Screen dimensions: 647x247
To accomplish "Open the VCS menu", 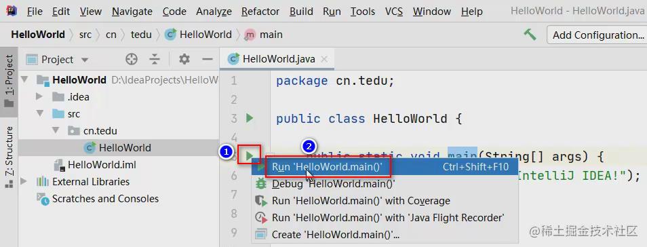I will pos(393,11).
